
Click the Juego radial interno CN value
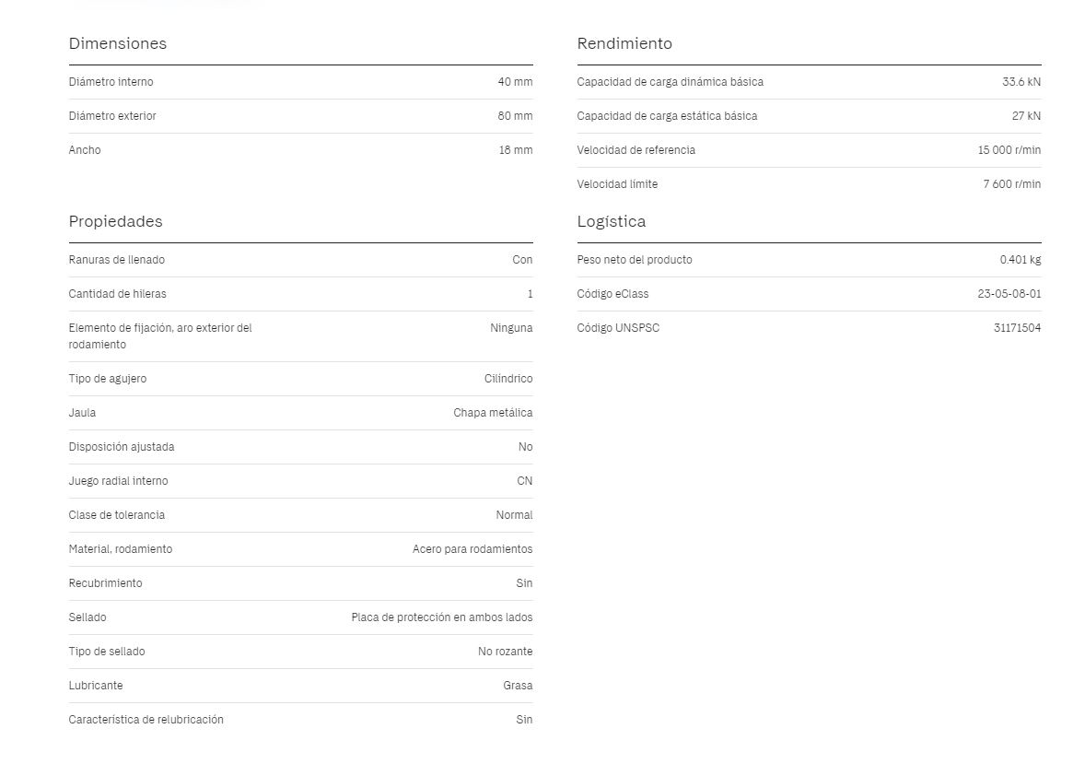pyautogui.click(x=524, y=481)
